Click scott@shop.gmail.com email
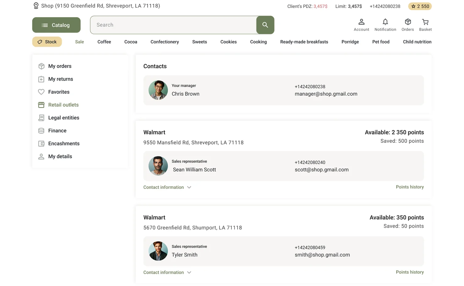464x286 pixels. 322,170
